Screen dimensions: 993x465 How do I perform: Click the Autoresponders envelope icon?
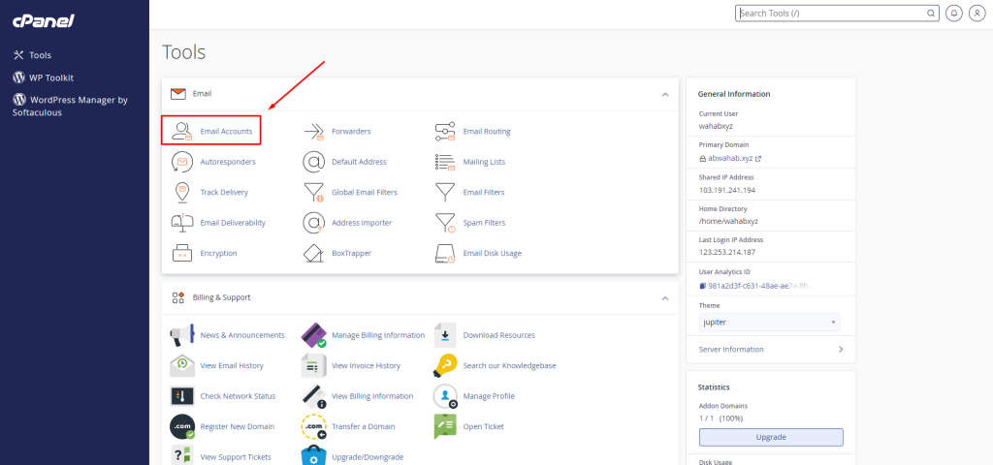[x=181, y=162]
